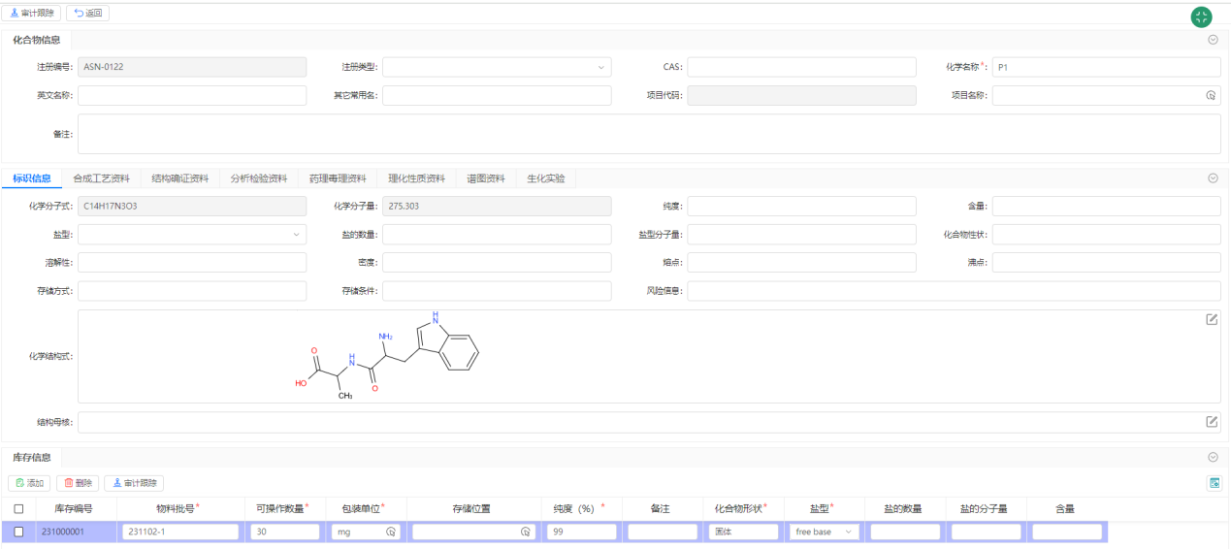Click the 添加 button in 库存信息

tap(29, 483)
